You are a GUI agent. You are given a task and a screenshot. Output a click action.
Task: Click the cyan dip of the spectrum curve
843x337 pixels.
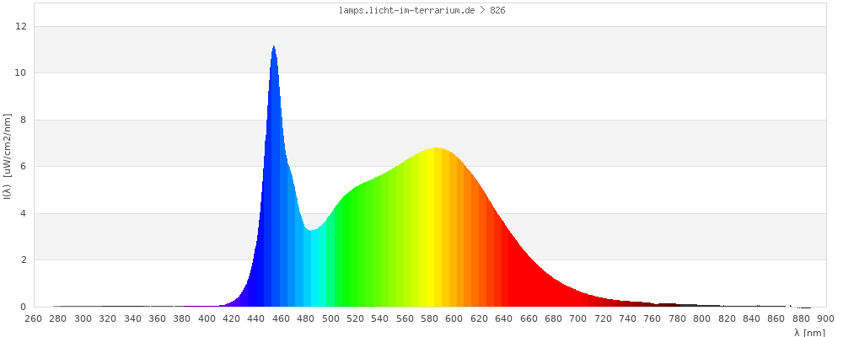[x=312, y=253]
